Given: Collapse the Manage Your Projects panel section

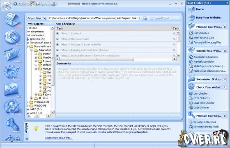Looking at the screenshot, I should click(225, 27).
